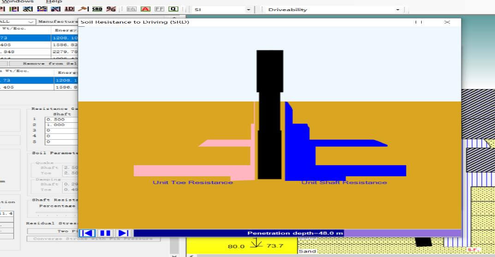Viewport: 495px width, 257px height.
Task: Click the Manufacturer column header
Action: [58, 22]
